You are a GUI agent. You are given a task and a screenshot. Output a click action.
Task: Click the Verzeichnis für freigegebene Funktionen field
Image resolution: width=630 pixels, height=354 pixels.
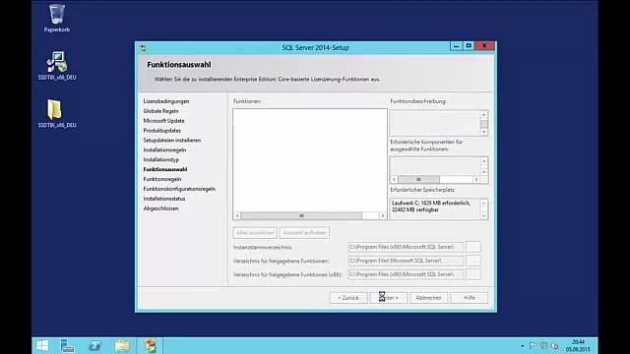pos(406,261)
